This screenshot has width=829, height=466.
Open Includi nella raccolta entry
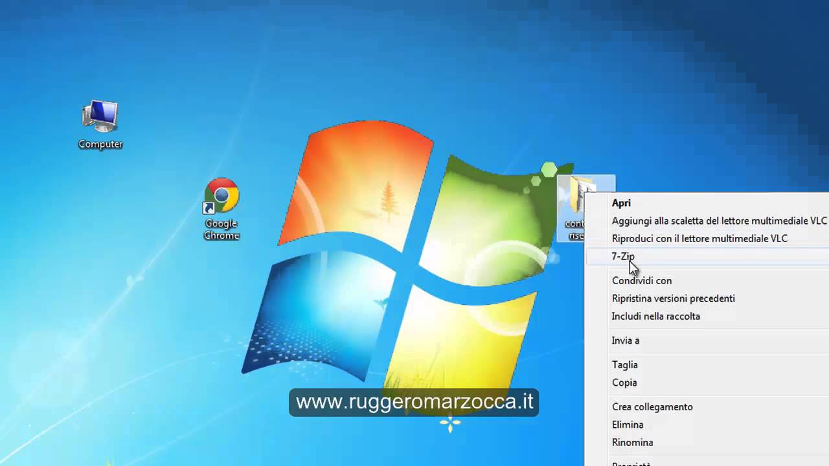[707, 316]
